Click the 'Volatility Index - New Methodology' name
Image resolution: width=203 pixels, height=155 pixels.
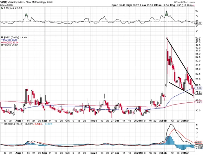pyautogui.click(x=27, y=2)
